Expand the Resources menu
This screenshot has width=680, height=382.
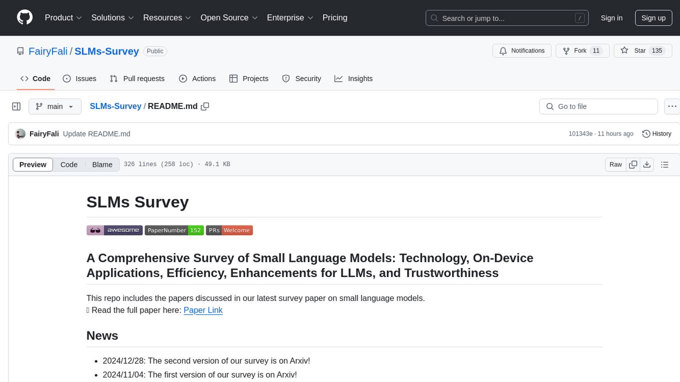(x=167, y=17)
